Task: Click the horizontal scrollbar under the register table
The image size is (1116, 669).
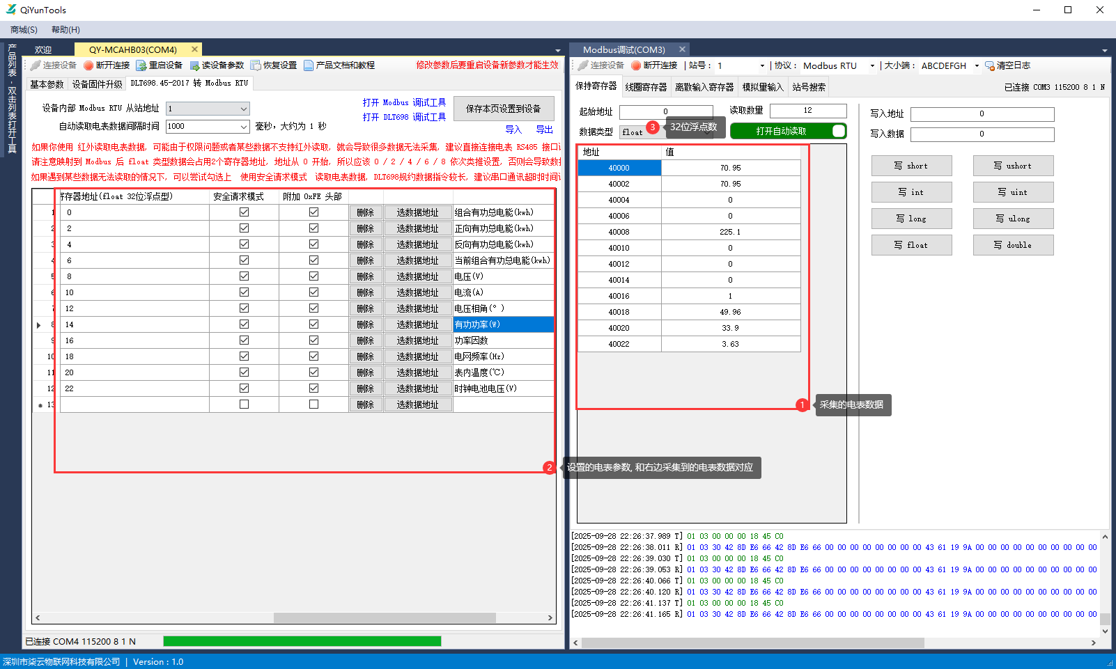Action: [x=385, y=617]
